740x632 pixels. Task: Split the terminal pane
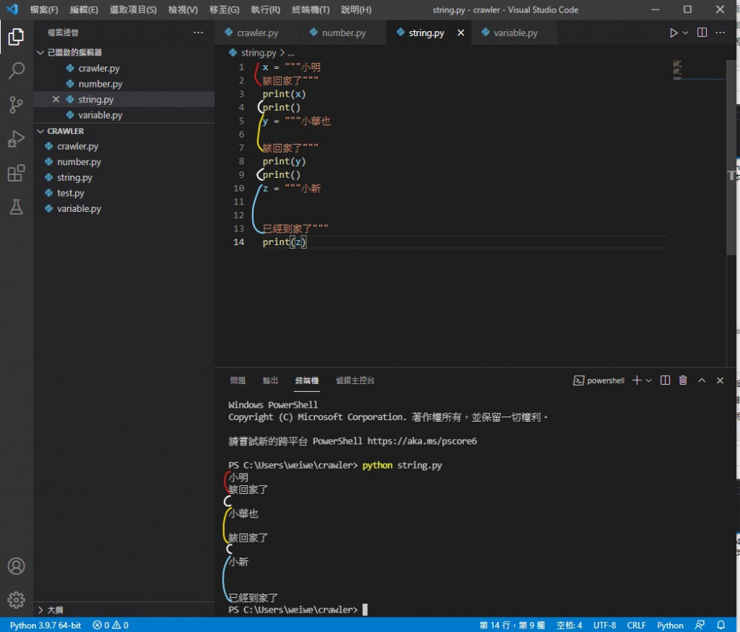665,380
